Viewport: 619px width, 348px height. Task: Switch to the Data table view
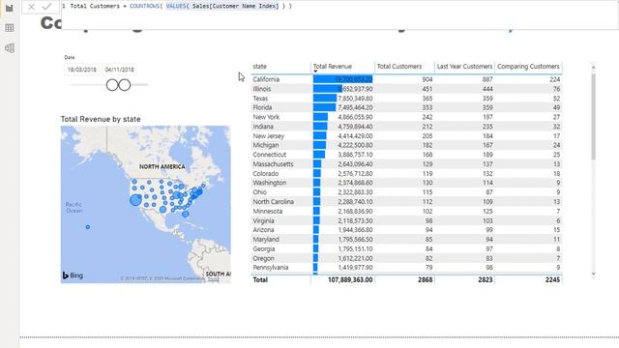tap(10, 28)
